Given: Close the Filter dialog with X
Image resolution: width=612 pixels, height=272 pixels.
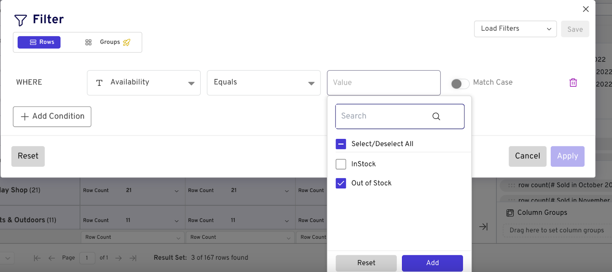Looking at the screenshot, I should pyautogui.click(x=586, y=9).
